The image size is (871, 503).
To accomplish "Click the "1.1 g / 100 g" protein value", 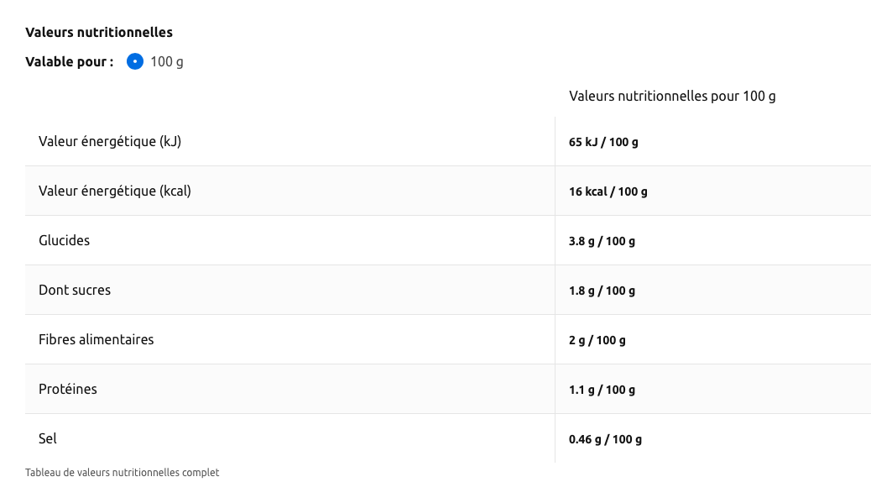I will [x=602, y=390].
